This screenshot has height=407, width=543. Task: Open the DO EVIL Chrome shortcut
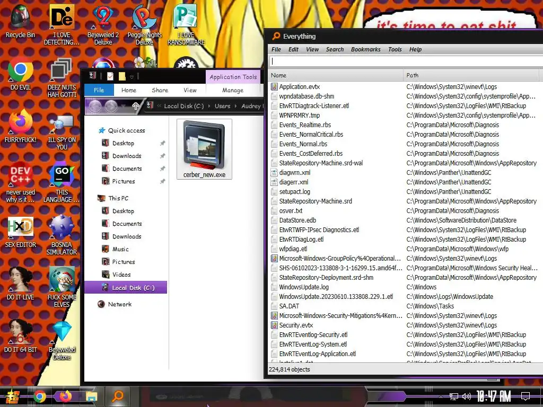point(20,74)
